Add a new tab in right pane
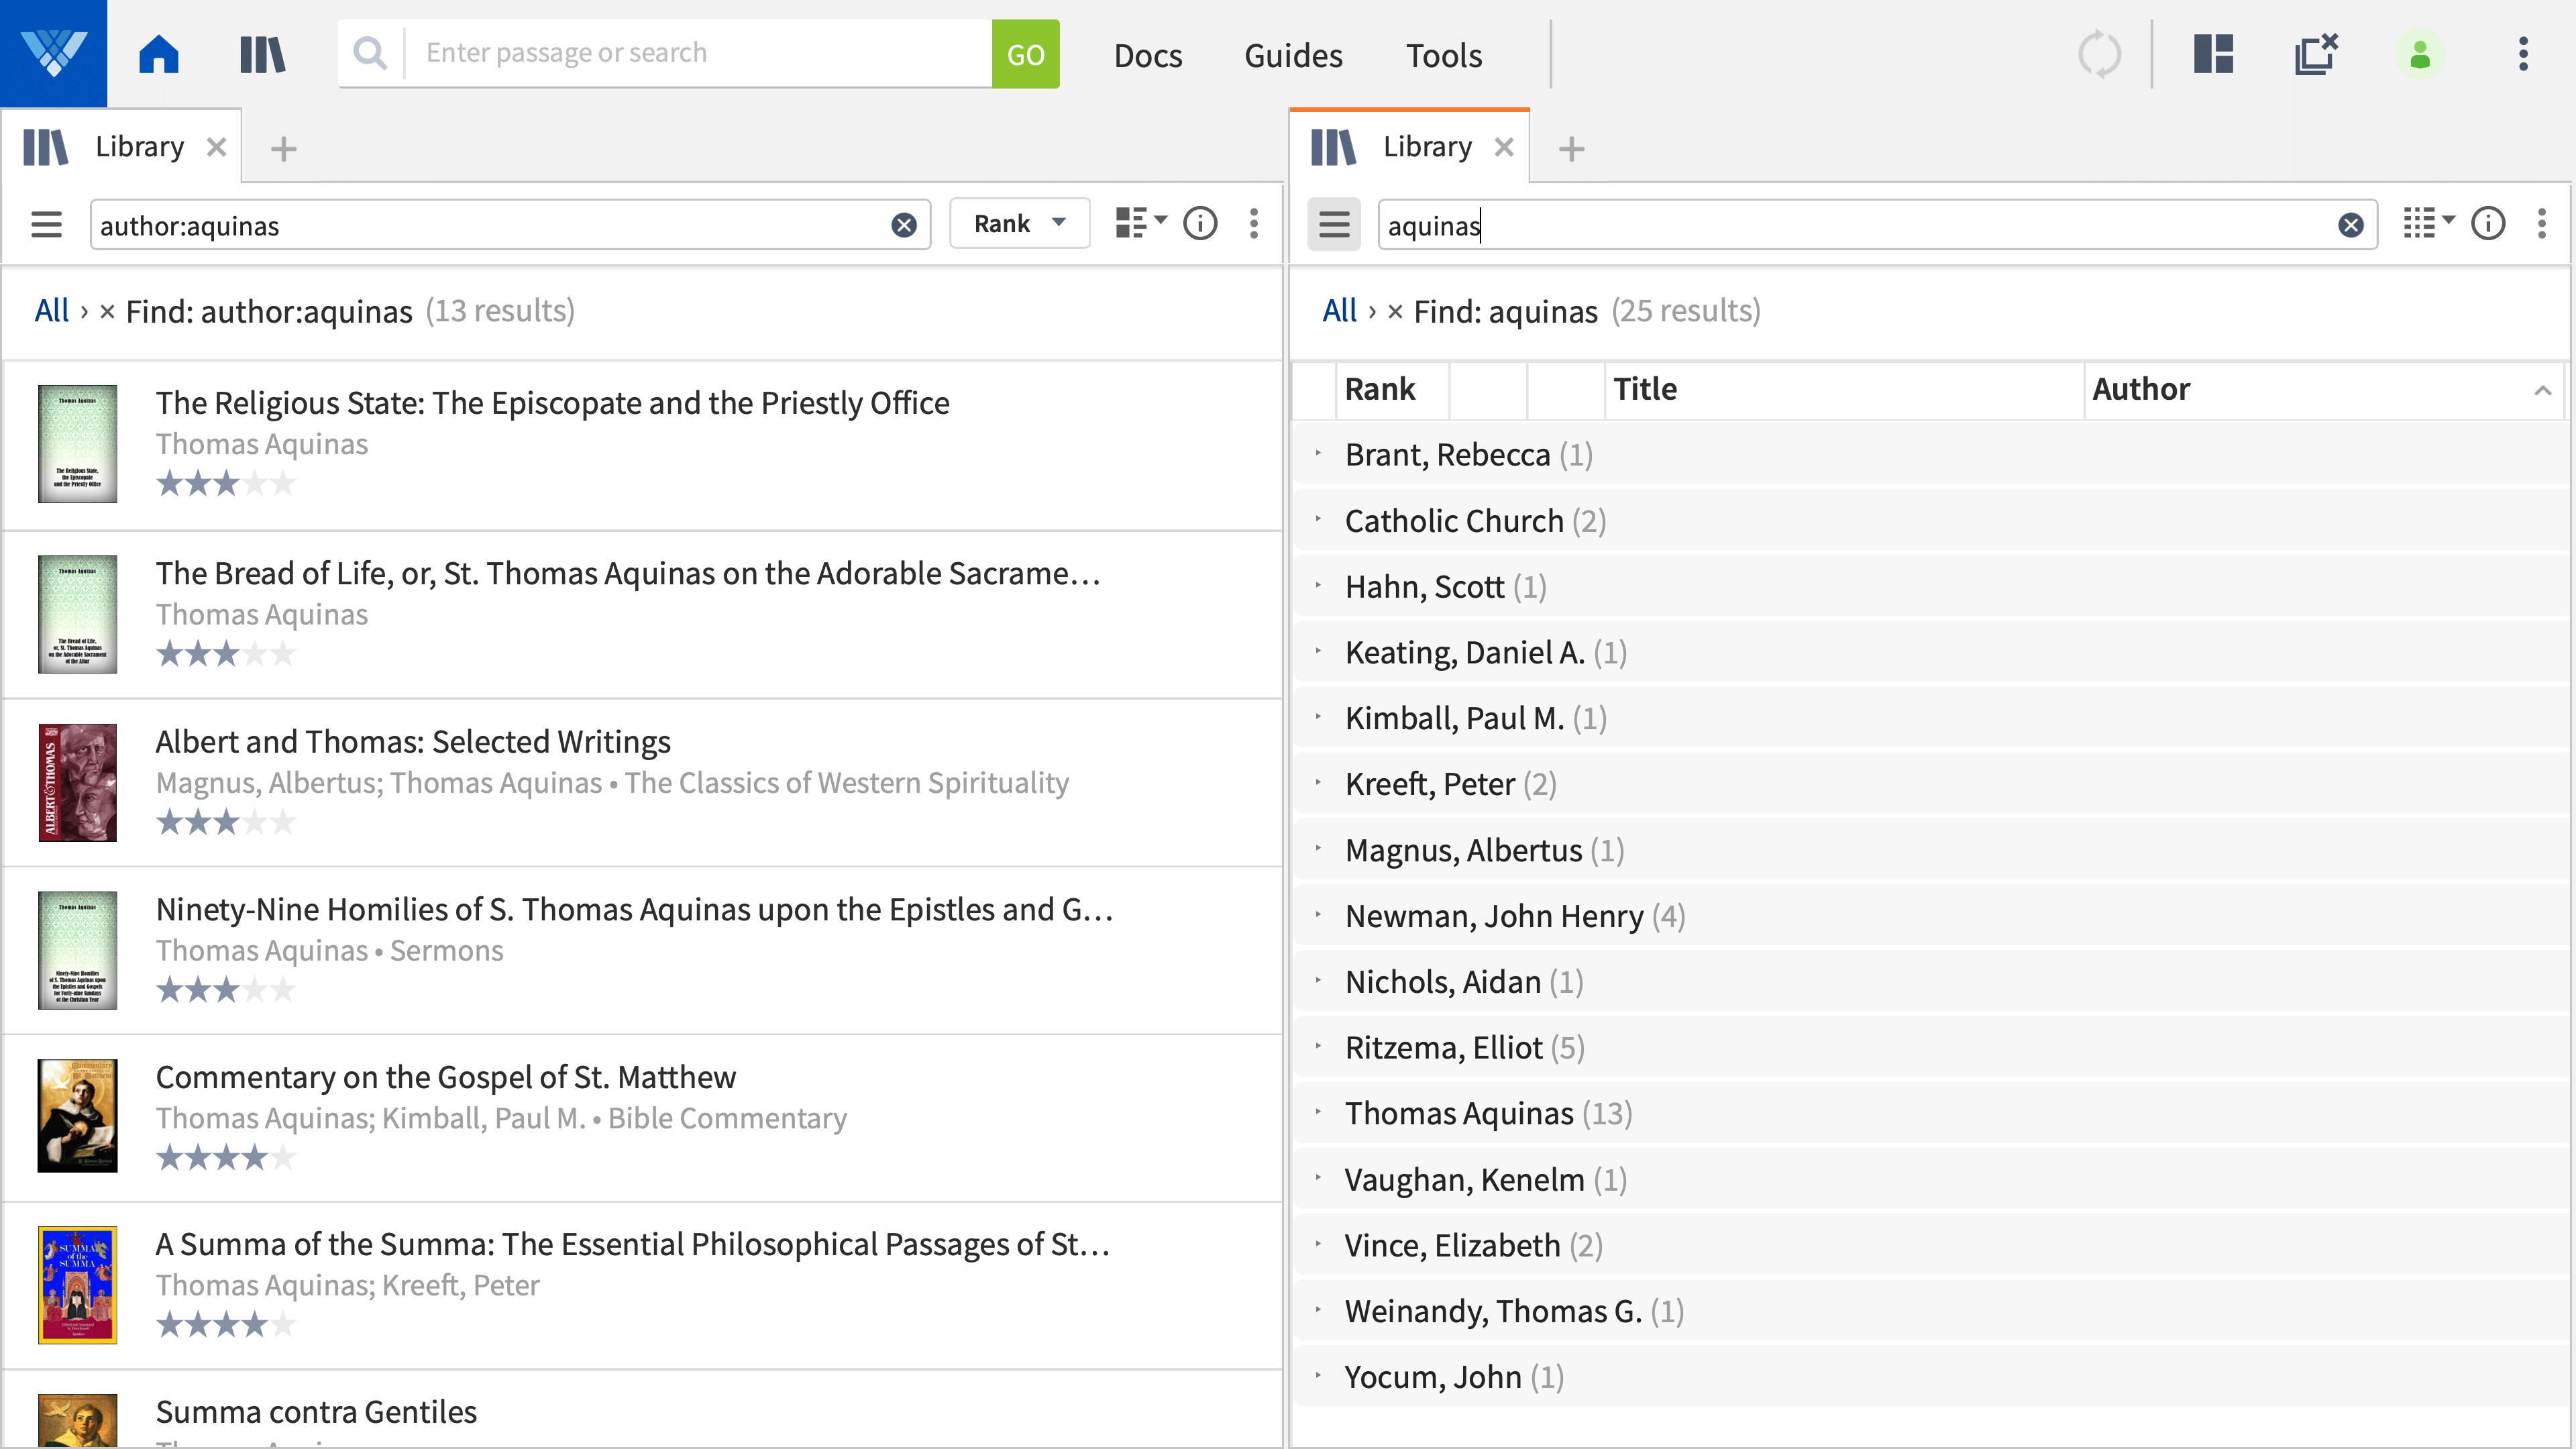Screen dimensions: 2576x1449 pyautogui.click(x=1572, y=149)
